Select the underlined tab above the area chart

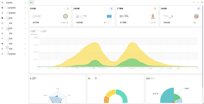click(34, 31)
